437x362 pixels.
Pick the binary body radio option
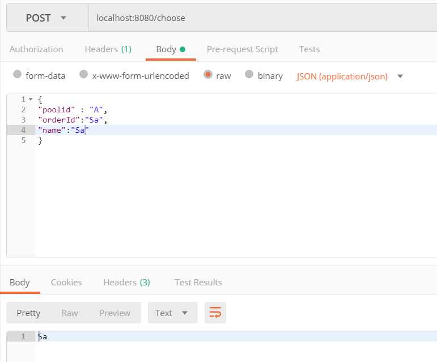point(249,75)
